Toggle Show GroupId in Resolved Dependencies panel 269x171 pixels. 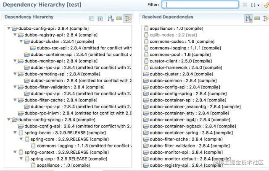pyautogui.click(x=257, y=18)
